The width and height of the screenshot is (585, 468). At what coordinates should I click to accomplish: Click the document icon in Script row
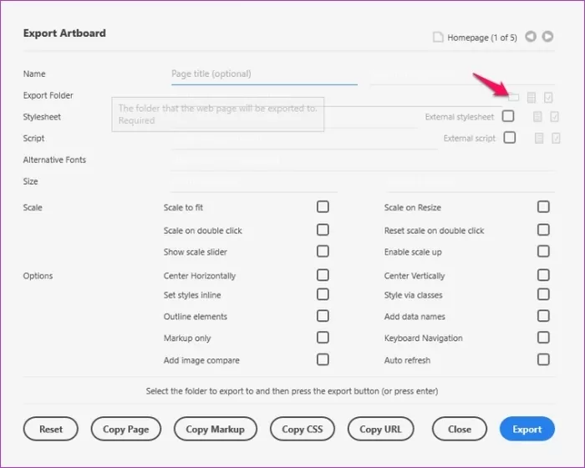[539, 139]
